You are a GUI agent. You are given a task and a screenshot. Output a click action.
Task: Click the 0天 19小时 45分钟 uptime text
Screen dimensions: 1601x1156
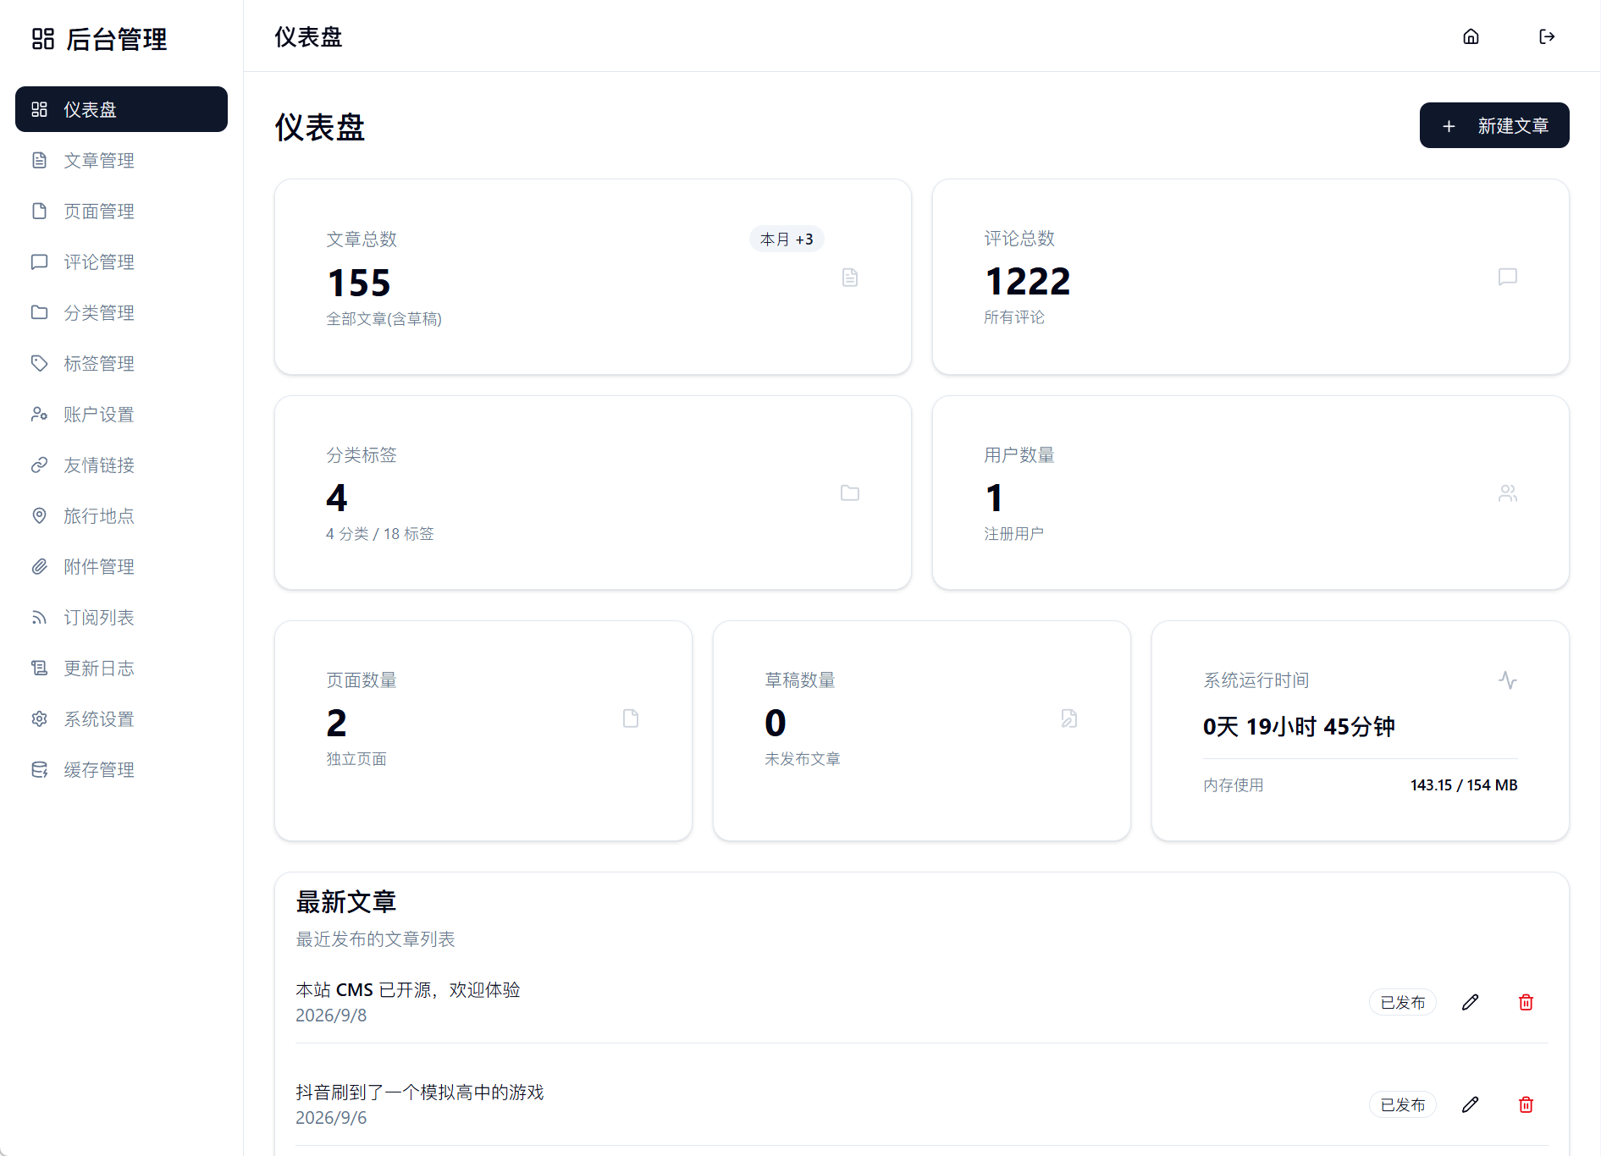pos(1299,726)
